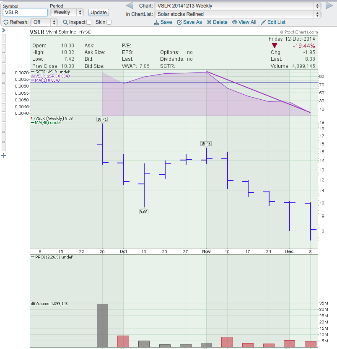Click the Symbol input field containing VSLR
337x349 pixels.
pyautogui.click(x=25, y=13)
